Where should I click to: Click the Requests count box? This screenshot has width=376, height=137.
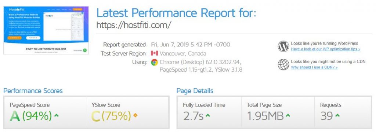coord(343,113)
